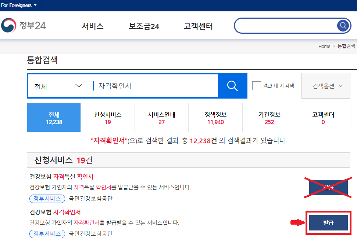Open the 고객센터 menu in header
The height and width of the screenshot is (240, 357).
pos(198,26)
